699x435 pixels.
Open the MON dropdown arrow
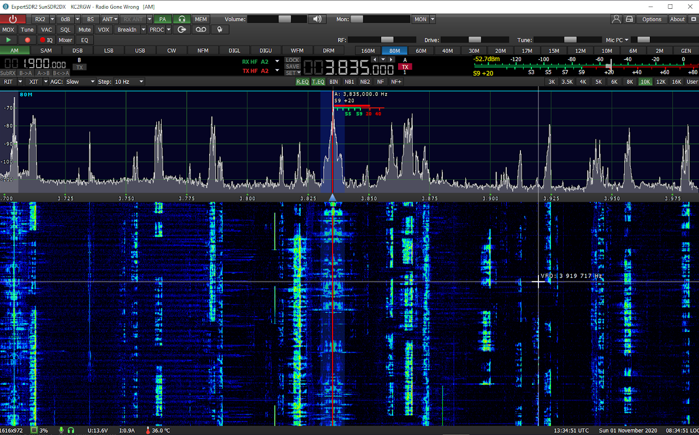pyautogui.click(x=433, y=19)
